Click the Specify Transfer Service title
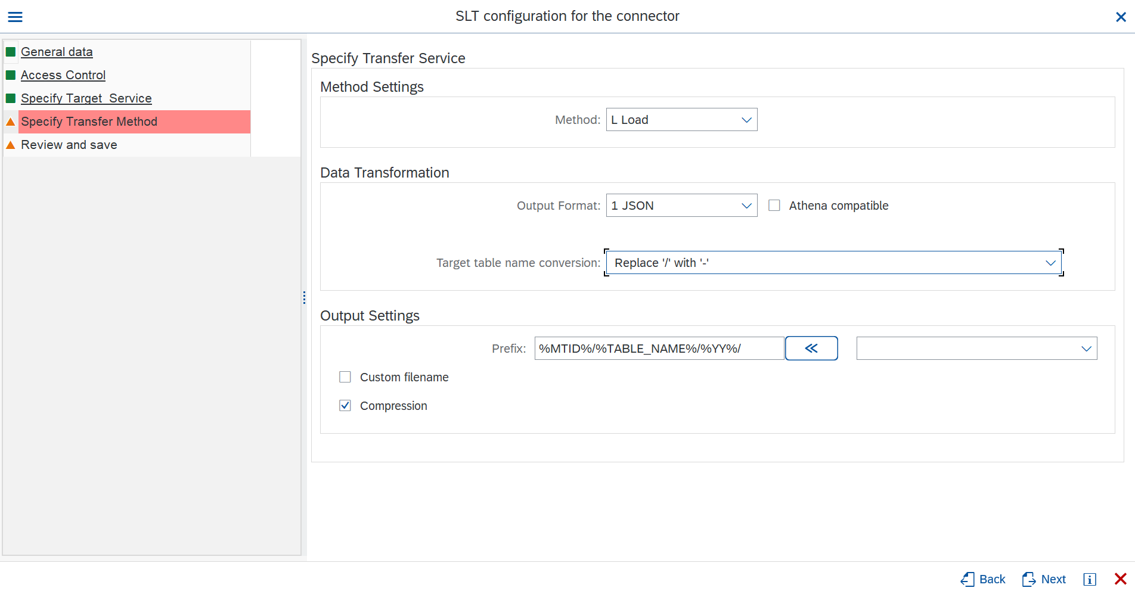The width and height of the screenshot is (1135, 597). [x=388, y=58]
